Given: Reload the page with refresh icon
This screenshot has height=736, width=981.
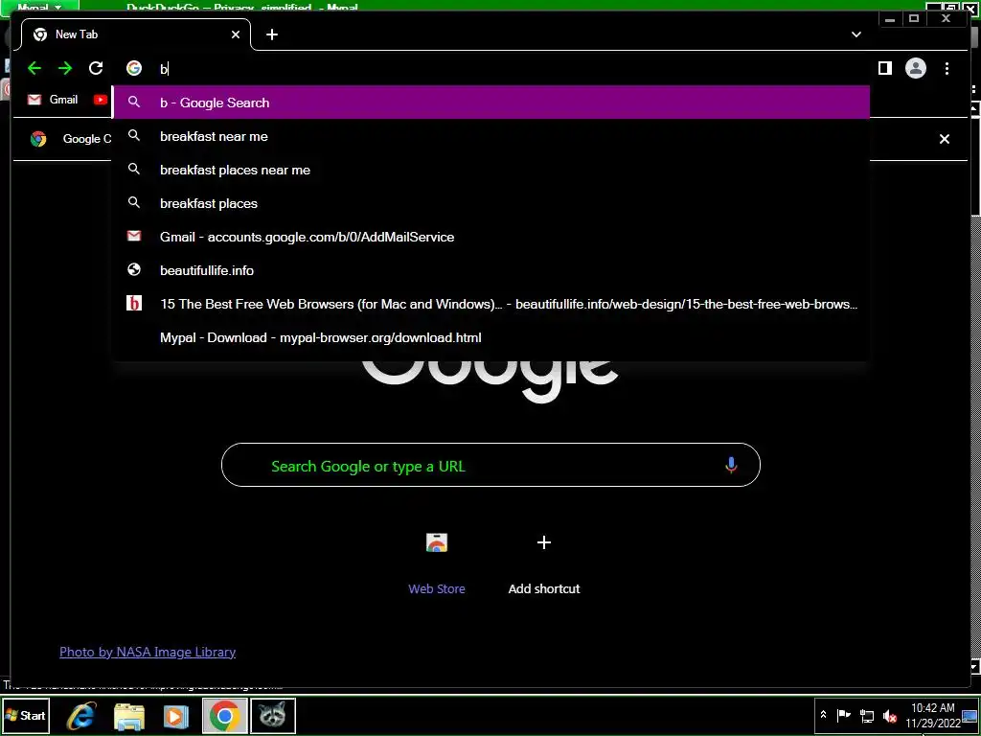Looking at the screenshot, I should [96, 68].
